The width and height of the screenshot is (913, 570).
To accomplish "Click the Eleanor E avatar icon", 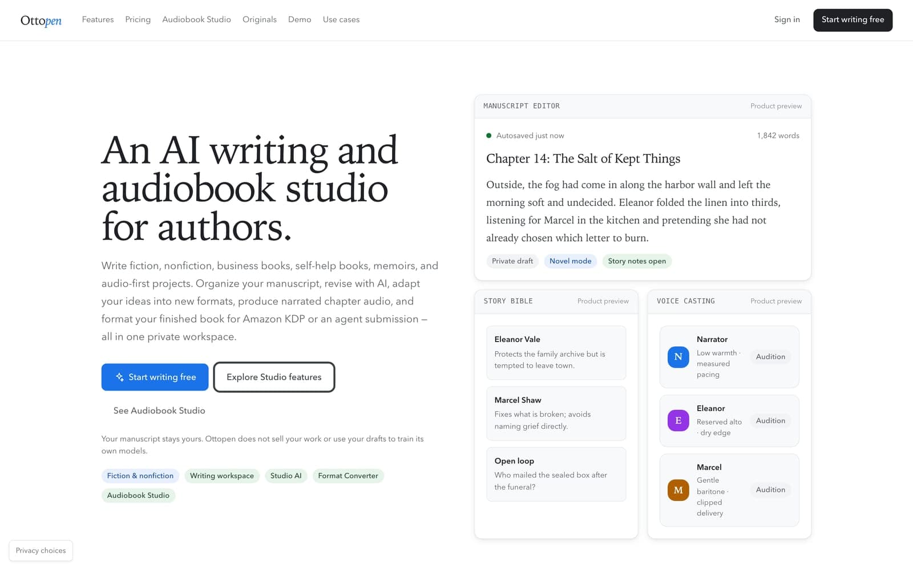I will pos(678,421).
